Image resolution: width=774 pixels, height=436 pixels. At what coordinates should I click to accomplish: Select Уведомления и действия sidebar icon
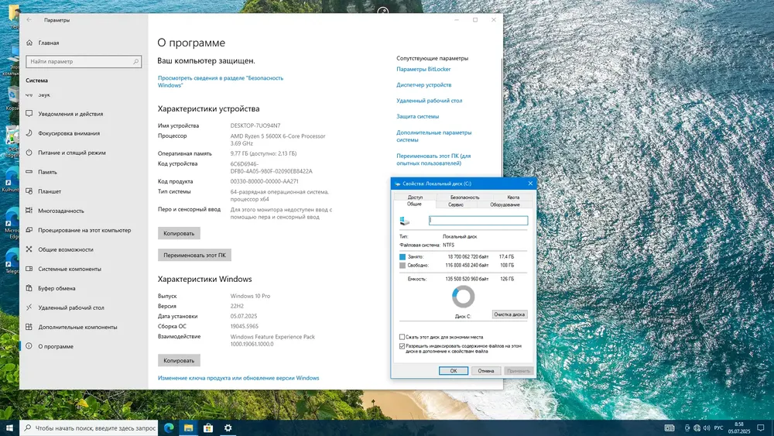pos(29,114)
